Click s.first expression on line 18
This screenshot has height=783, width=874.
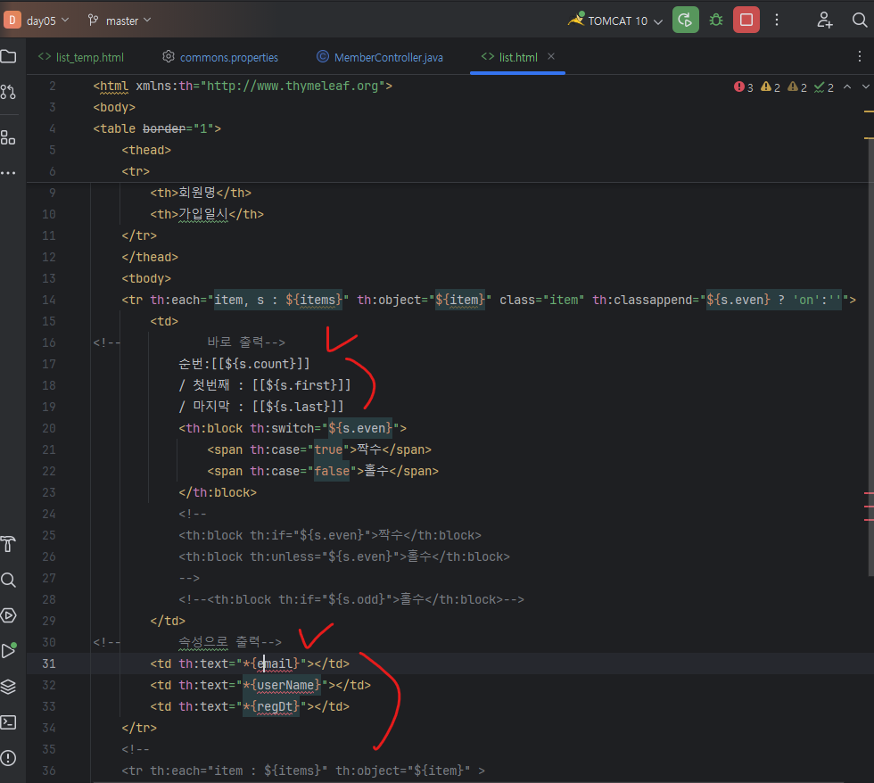coord(301,385)
